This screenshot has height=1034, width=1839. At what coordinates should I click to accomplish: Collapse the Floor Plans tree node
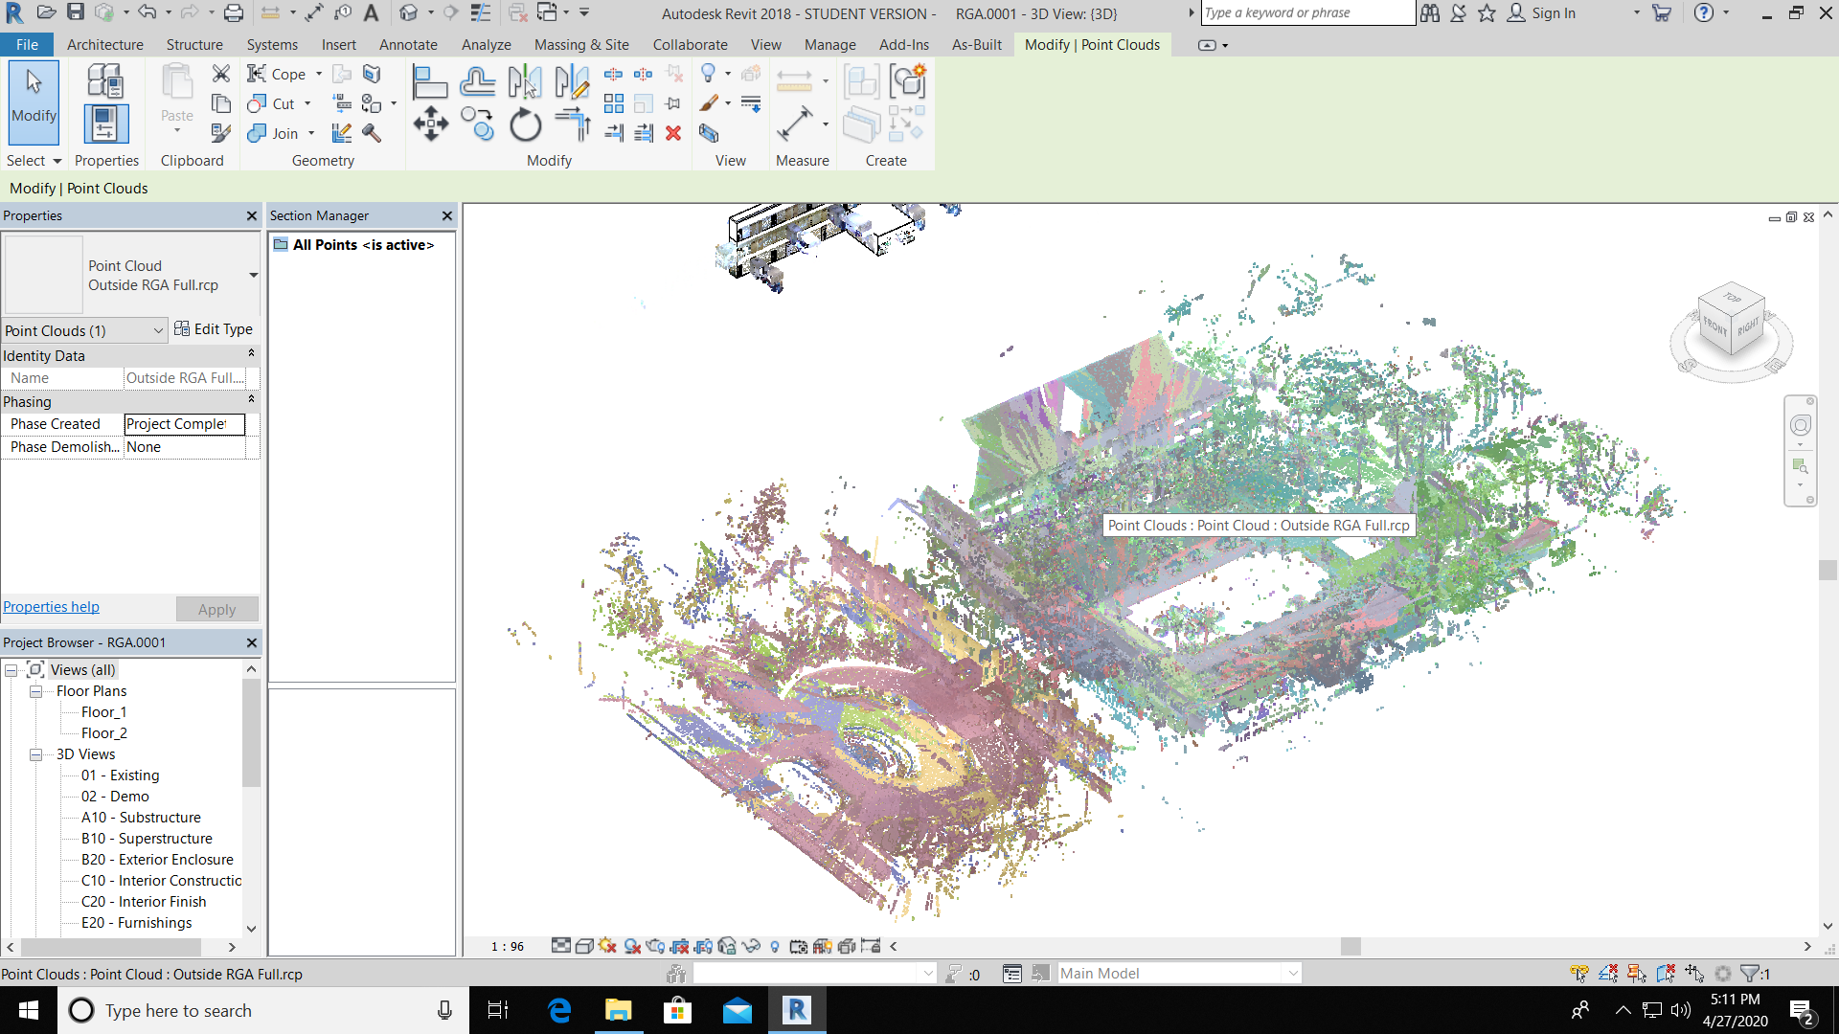click(x=36, y=691)
